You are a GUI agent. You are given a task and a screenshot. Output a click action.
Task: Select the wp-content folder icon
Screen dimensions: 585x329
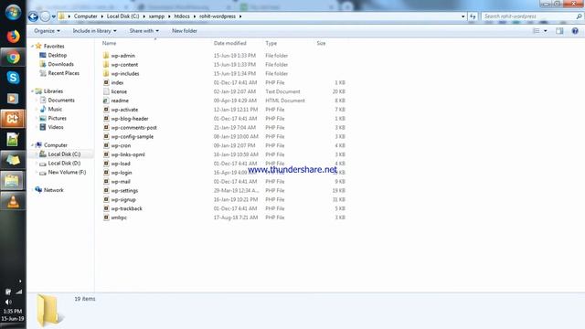point(106,65)
